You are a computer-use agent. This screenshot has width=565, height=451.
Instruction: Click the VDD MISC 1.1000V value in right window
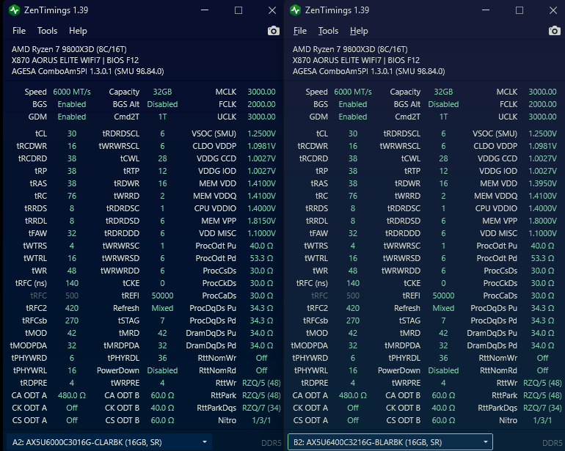pos(542,233)
